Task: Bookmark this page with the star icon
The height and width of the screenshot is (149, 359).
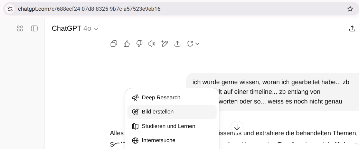Action: click(350, 9)
